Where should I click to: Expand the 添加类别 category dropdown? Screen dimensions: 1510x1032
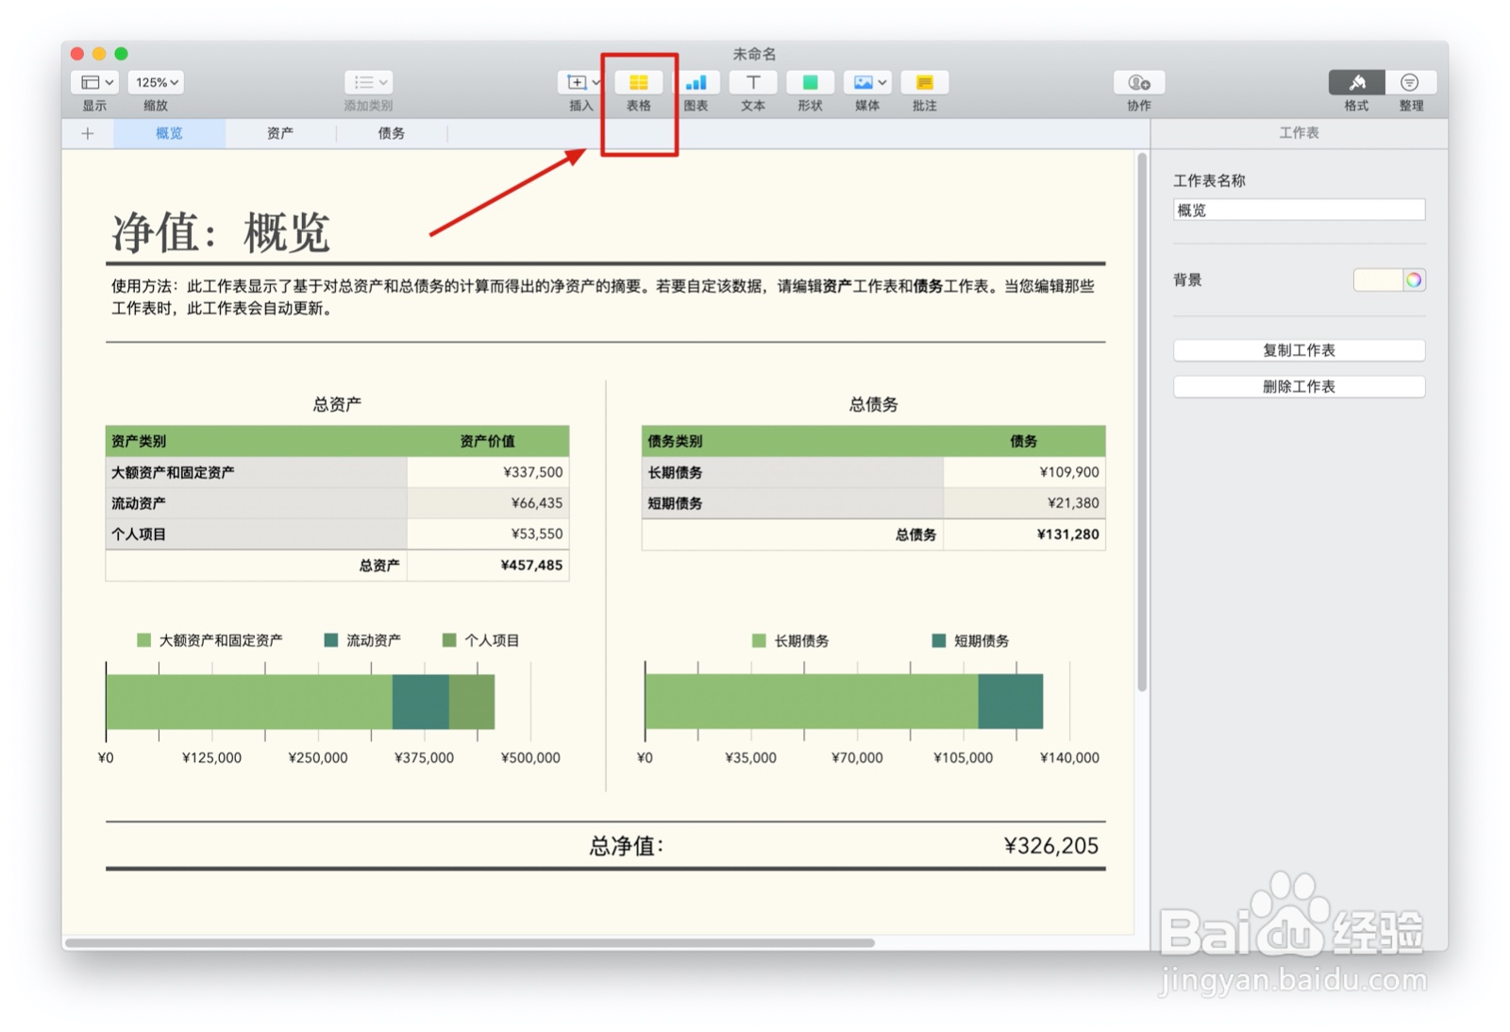(x=368, y=83)
